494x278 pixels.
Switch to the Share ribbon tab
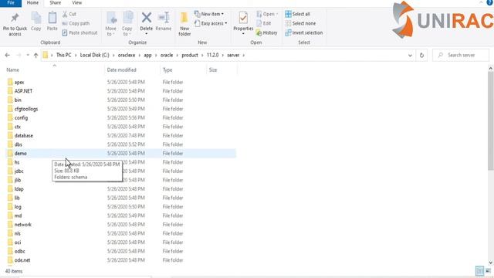[x=55, y=3]
